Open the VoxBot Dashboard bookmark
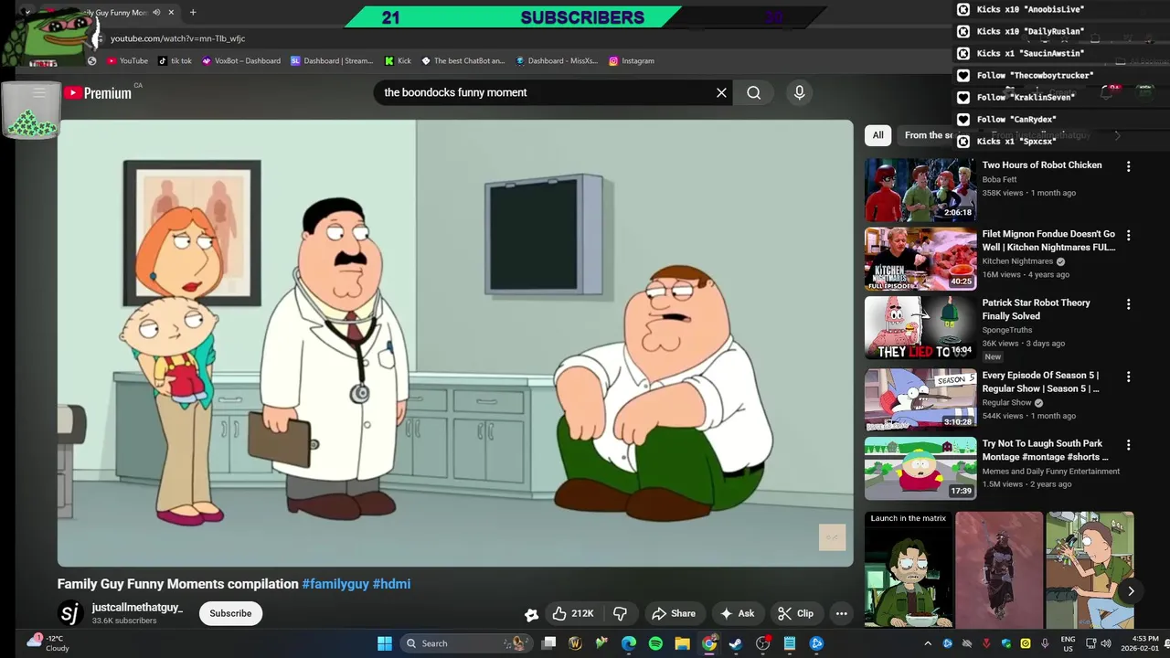 point(241,60)
